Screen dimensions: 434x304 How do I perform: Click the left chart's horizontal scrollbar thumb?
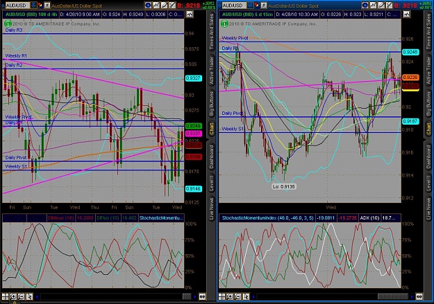[x=187, y=297]
